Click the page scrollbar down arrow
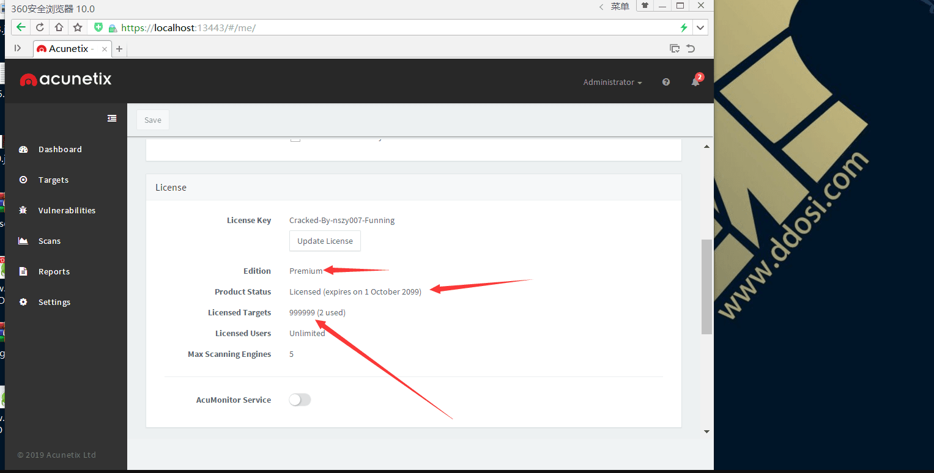 706,431
